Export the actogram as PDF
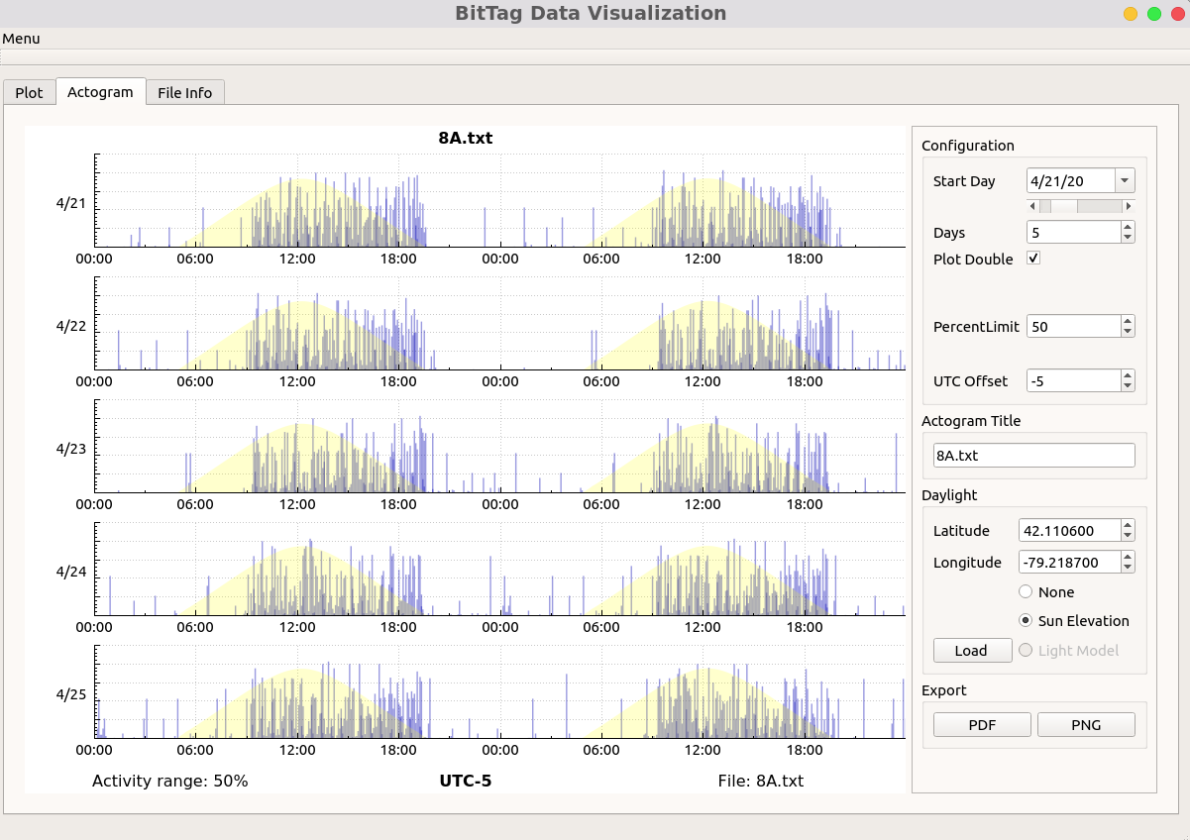Screen dimensions: 1190x840 982,724
